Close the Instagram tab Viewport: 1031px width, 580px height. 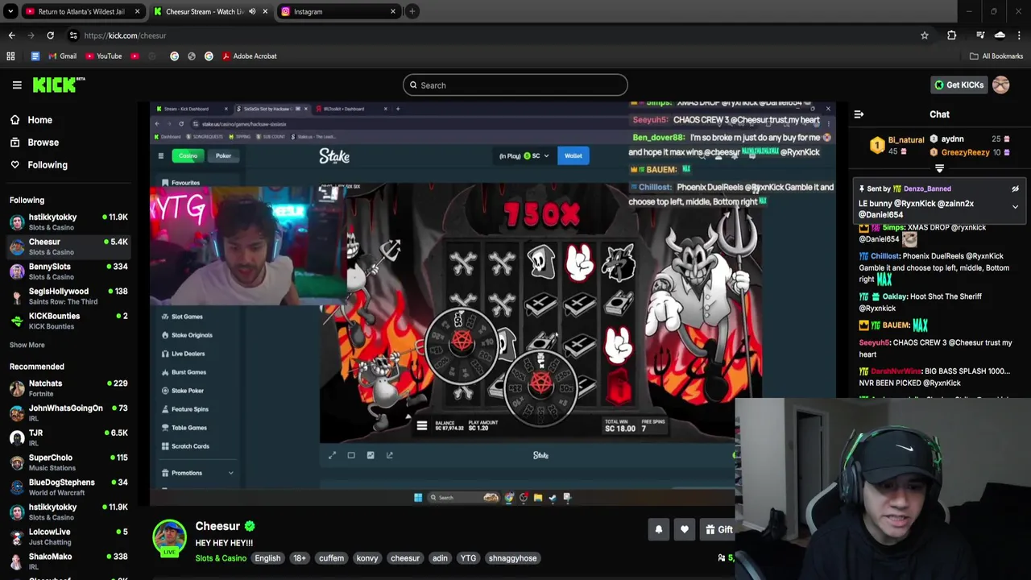393,11
